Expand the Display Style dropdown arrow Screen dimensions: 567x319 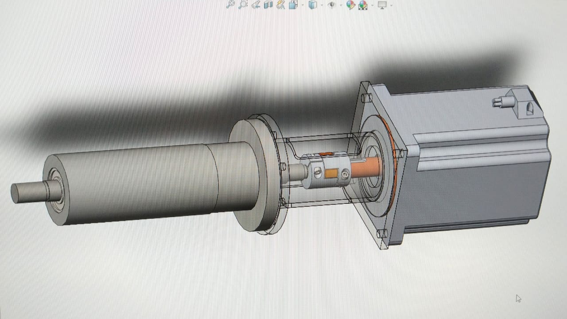click(322, 5)
